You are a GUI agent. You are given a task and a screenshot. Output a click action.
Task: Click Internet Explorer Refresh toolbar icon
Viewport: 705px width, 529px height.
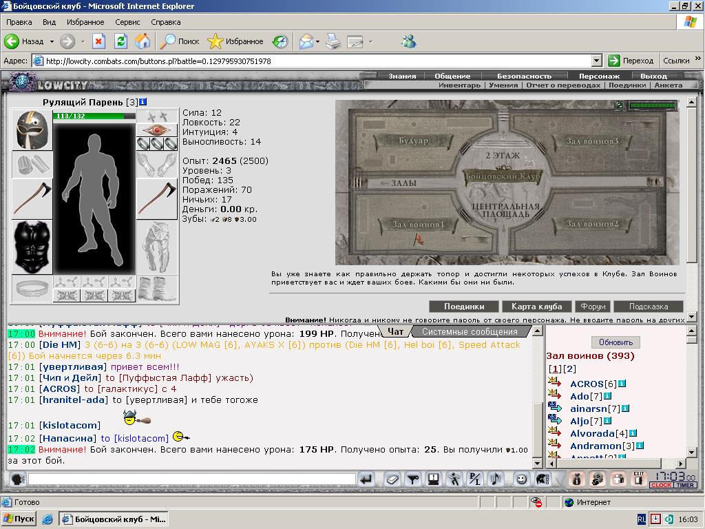[120, 41]
